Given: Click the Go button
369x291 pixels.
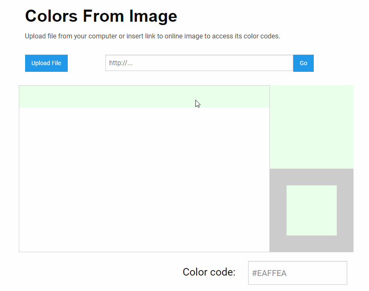Looking at the screenshot, I should click(x=303, y=63).
